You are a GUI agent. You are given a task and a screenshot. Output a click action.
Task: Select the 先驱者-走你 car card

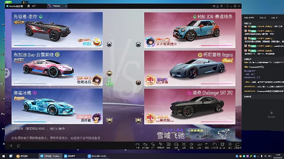pyautogui.click(x=57, y=30)
